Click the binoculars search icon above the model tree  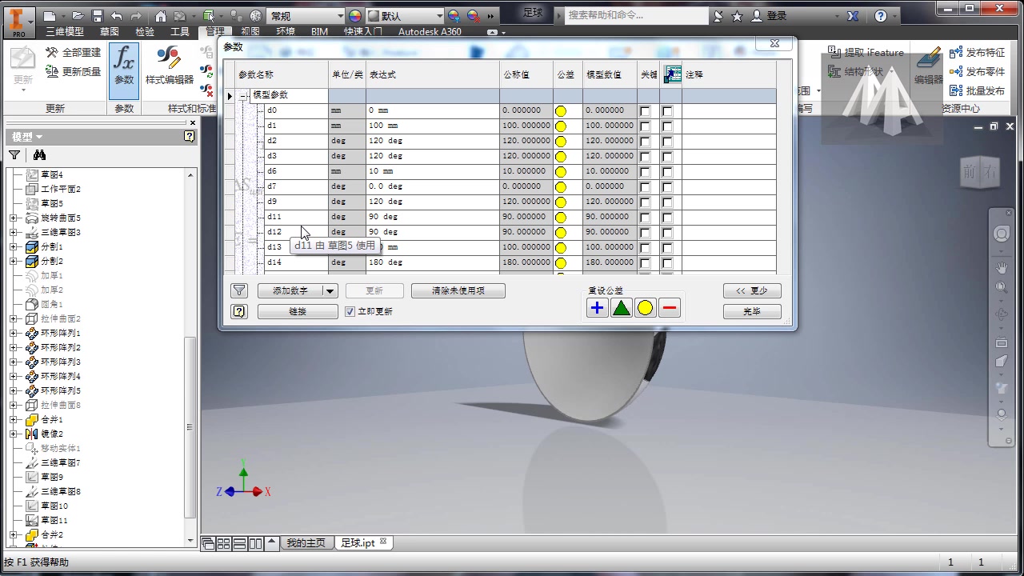tap(38, 154)
